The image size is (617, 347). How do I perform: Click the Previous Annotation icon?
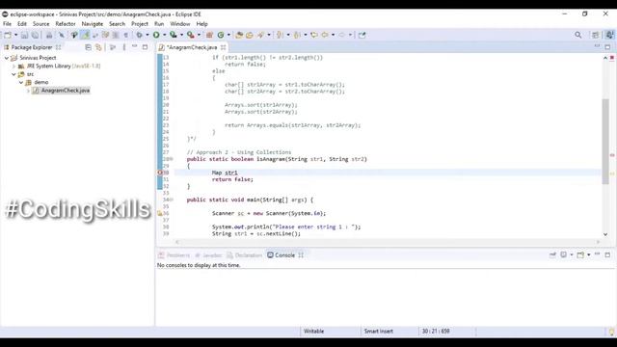click(x=297, y=35)
